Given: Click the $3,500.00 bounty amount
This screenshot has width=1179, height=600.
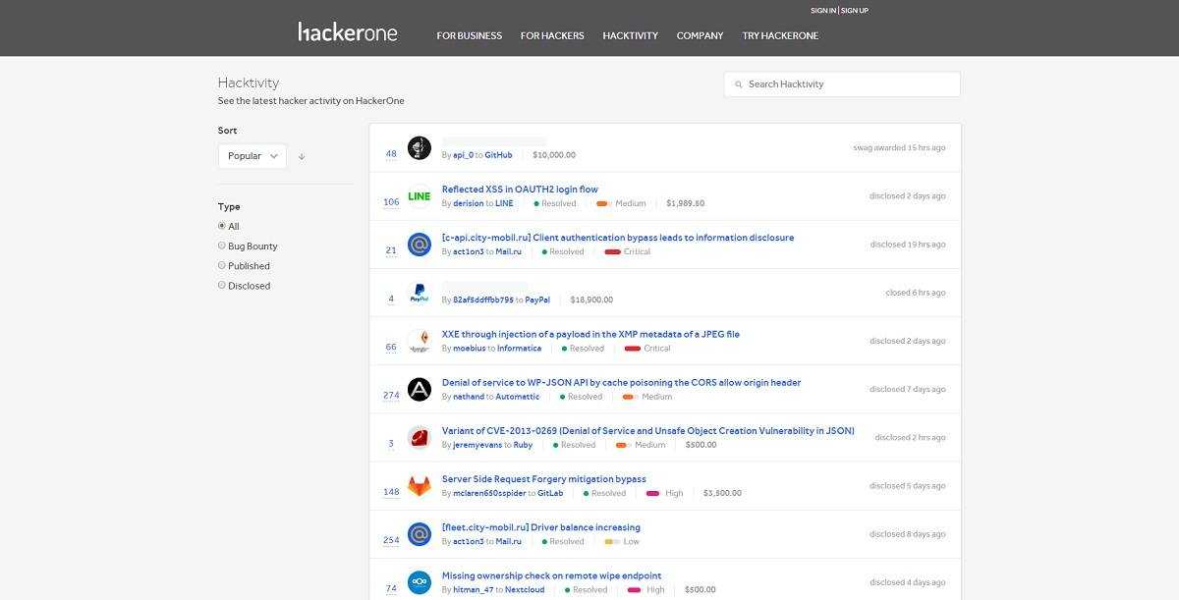Looking at the screenshot, I should pos(723,493).
